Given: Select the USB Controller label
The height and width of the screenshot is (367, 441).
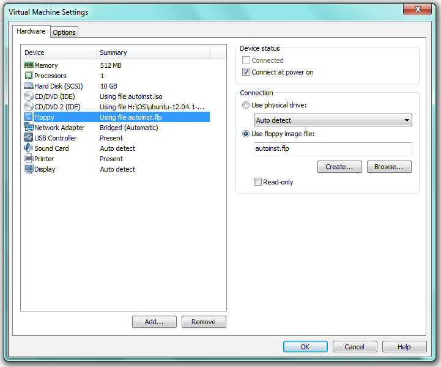Looking at the screenshot, I should pos(56,138).
